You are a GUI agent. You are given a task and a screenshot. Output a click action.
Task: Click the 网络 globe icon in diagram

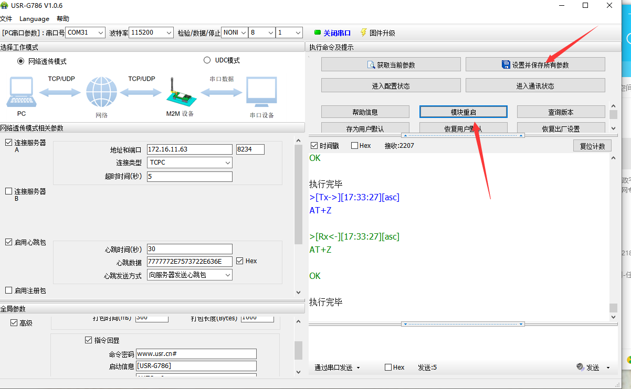101,92
